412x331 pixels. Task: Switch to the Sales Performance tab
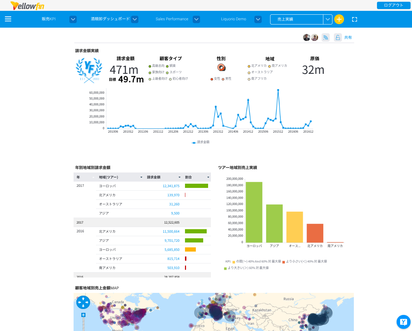(172, 19)
